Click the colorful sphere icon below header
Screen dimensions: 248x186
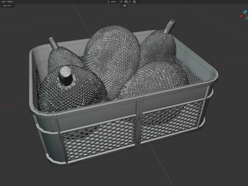pos(125,6)
